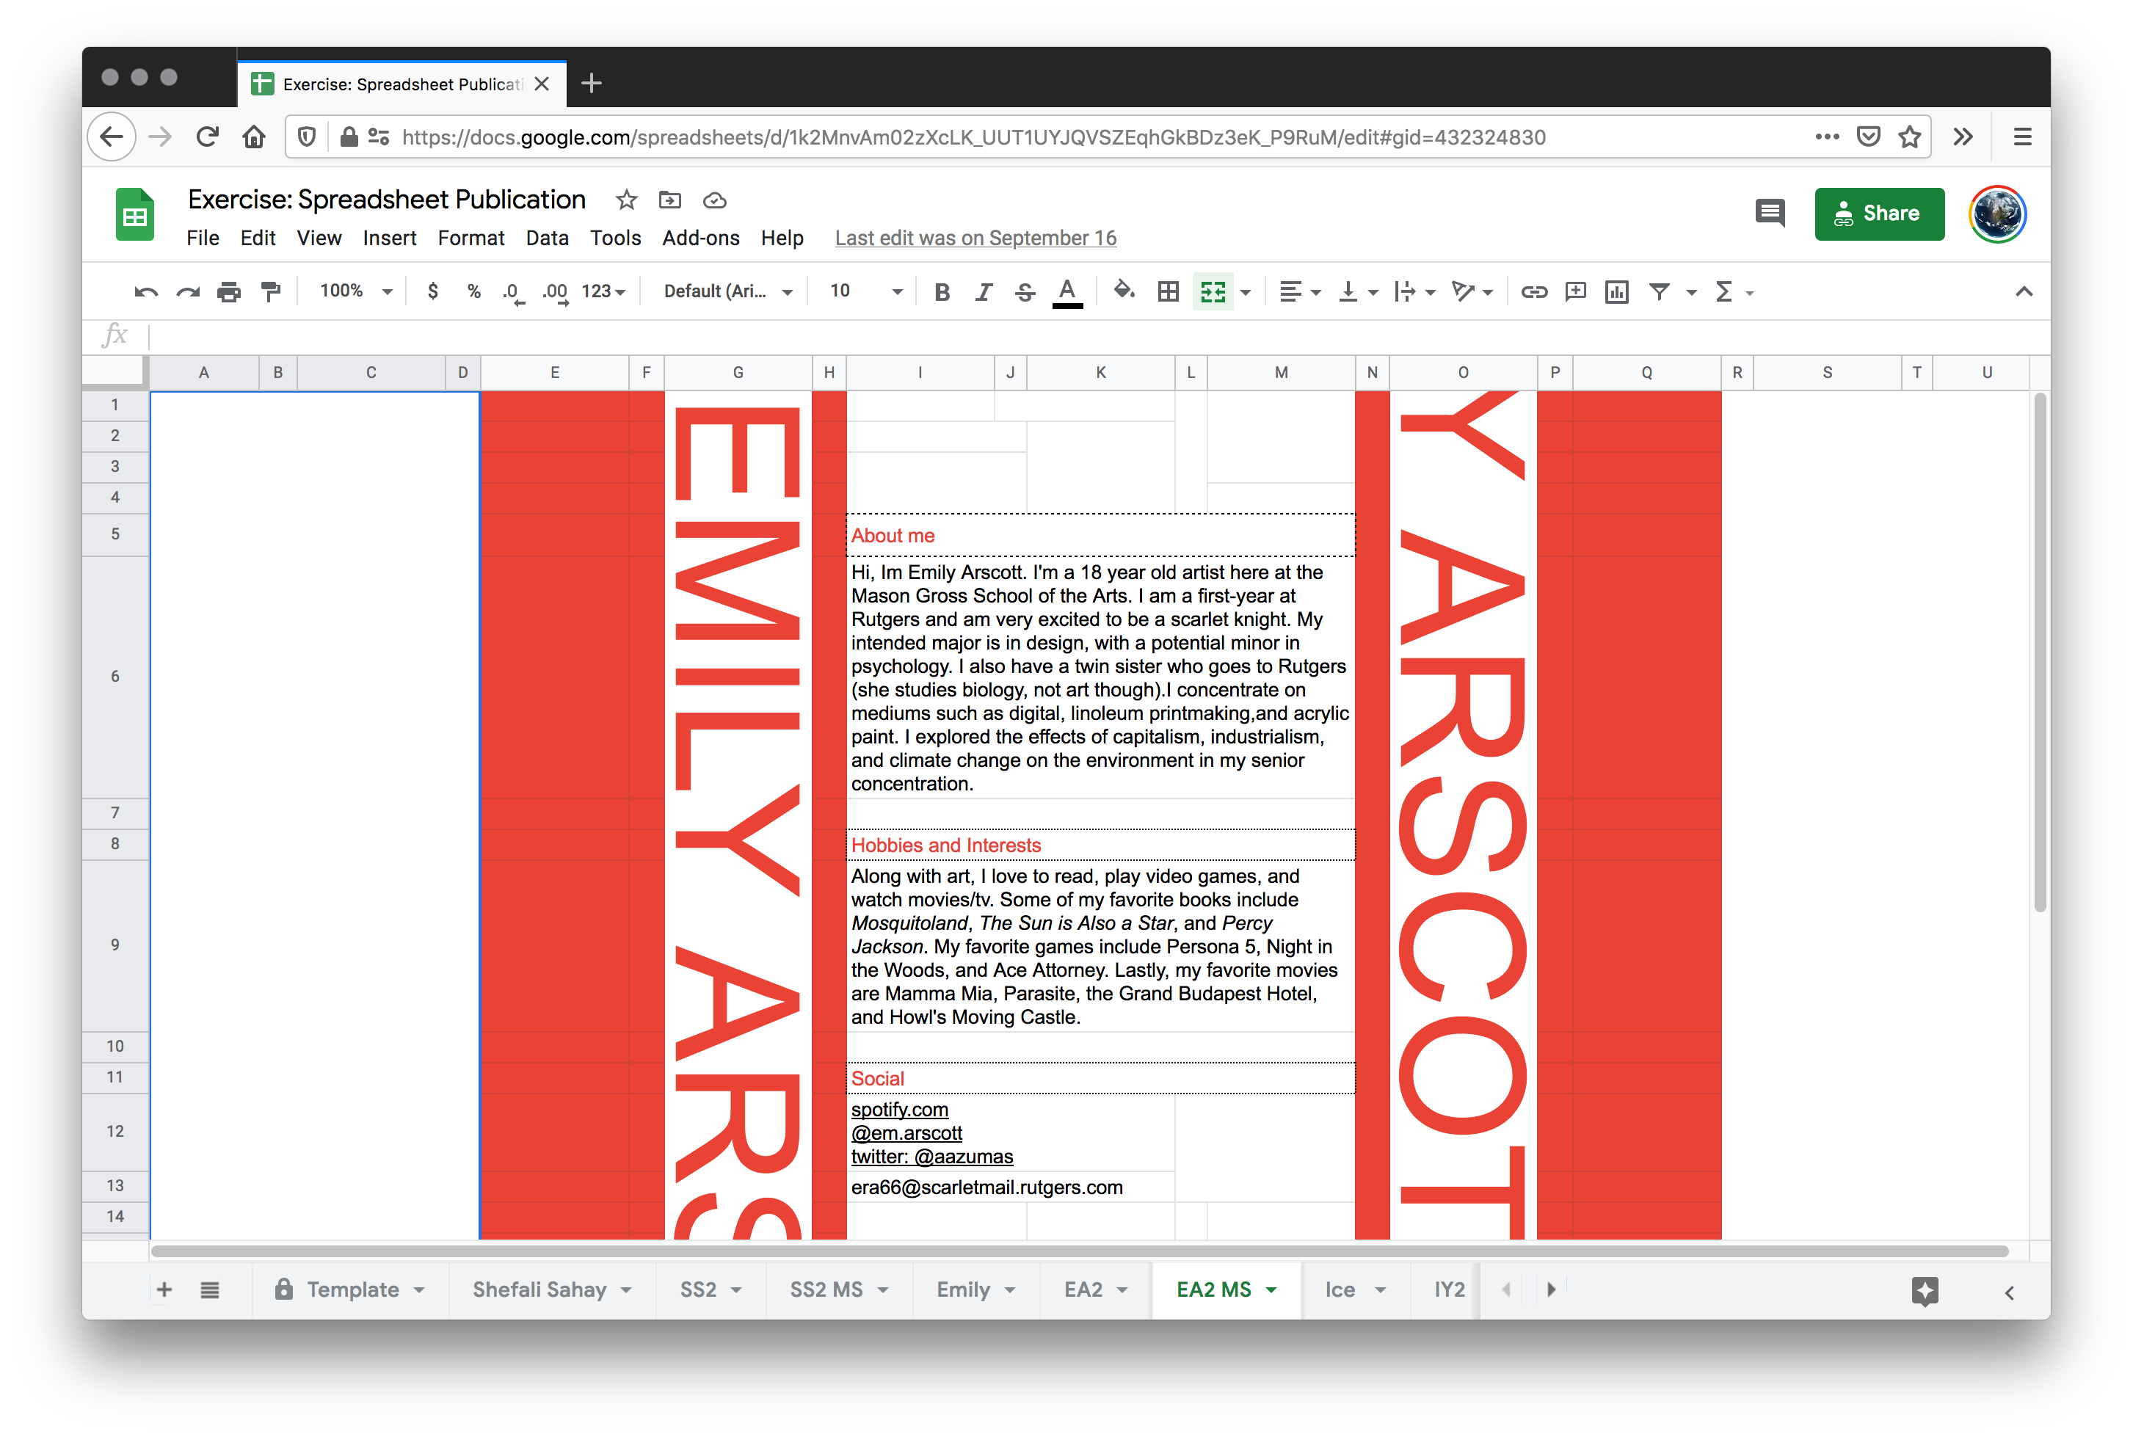Viewport: 2133px width, 1437px height.
Task: Open the borders menu
Action: (x=1168, y=292)
